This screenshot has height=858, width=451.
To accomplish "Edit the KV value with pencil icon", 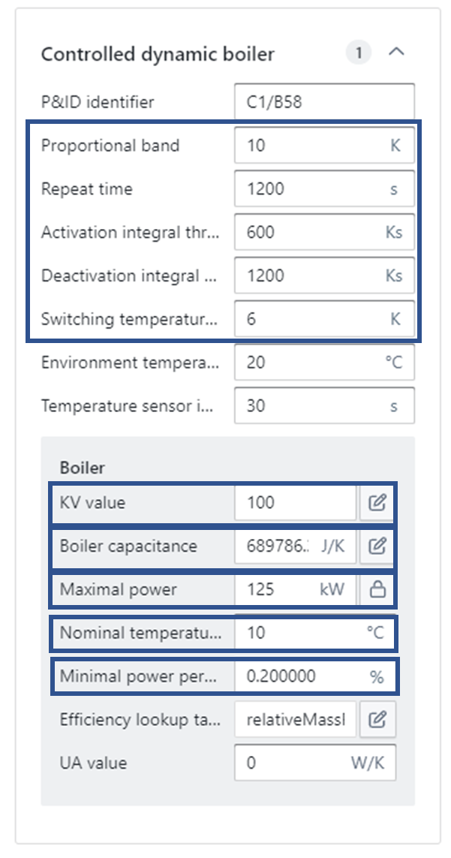I will (377, 503).
